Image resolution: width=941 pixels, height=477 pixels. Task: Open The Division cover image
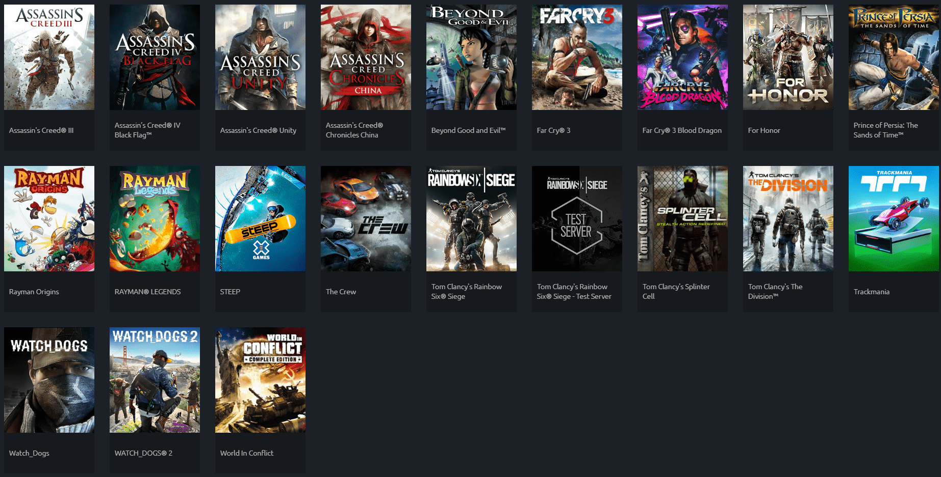coord(788,218)
